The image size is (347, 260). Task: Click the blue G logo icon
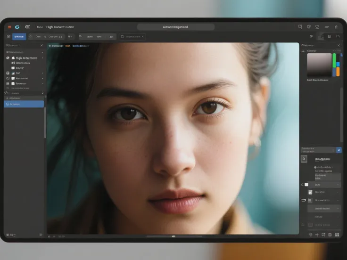[x=17, y=27]
